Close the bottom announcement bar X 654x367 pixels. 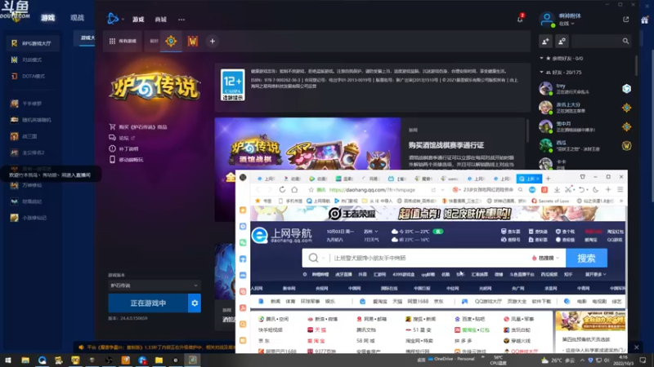[636, 347]
